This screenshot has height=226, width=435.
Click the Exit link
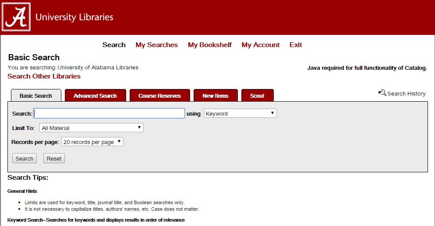pos(295,45)
